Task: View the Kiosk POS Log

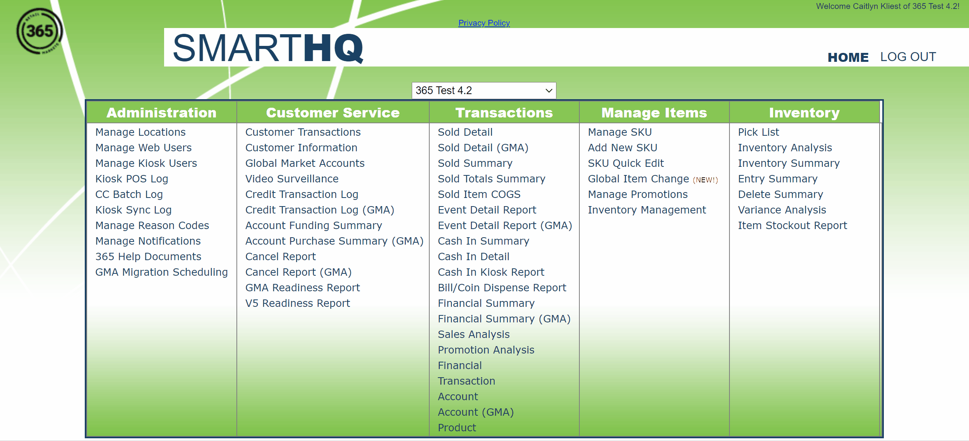Action: 132,179
